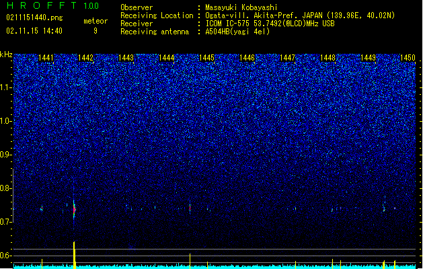Click the 1441 time marker
This screenshot has height=269, width=423.
tap(46, 58)
